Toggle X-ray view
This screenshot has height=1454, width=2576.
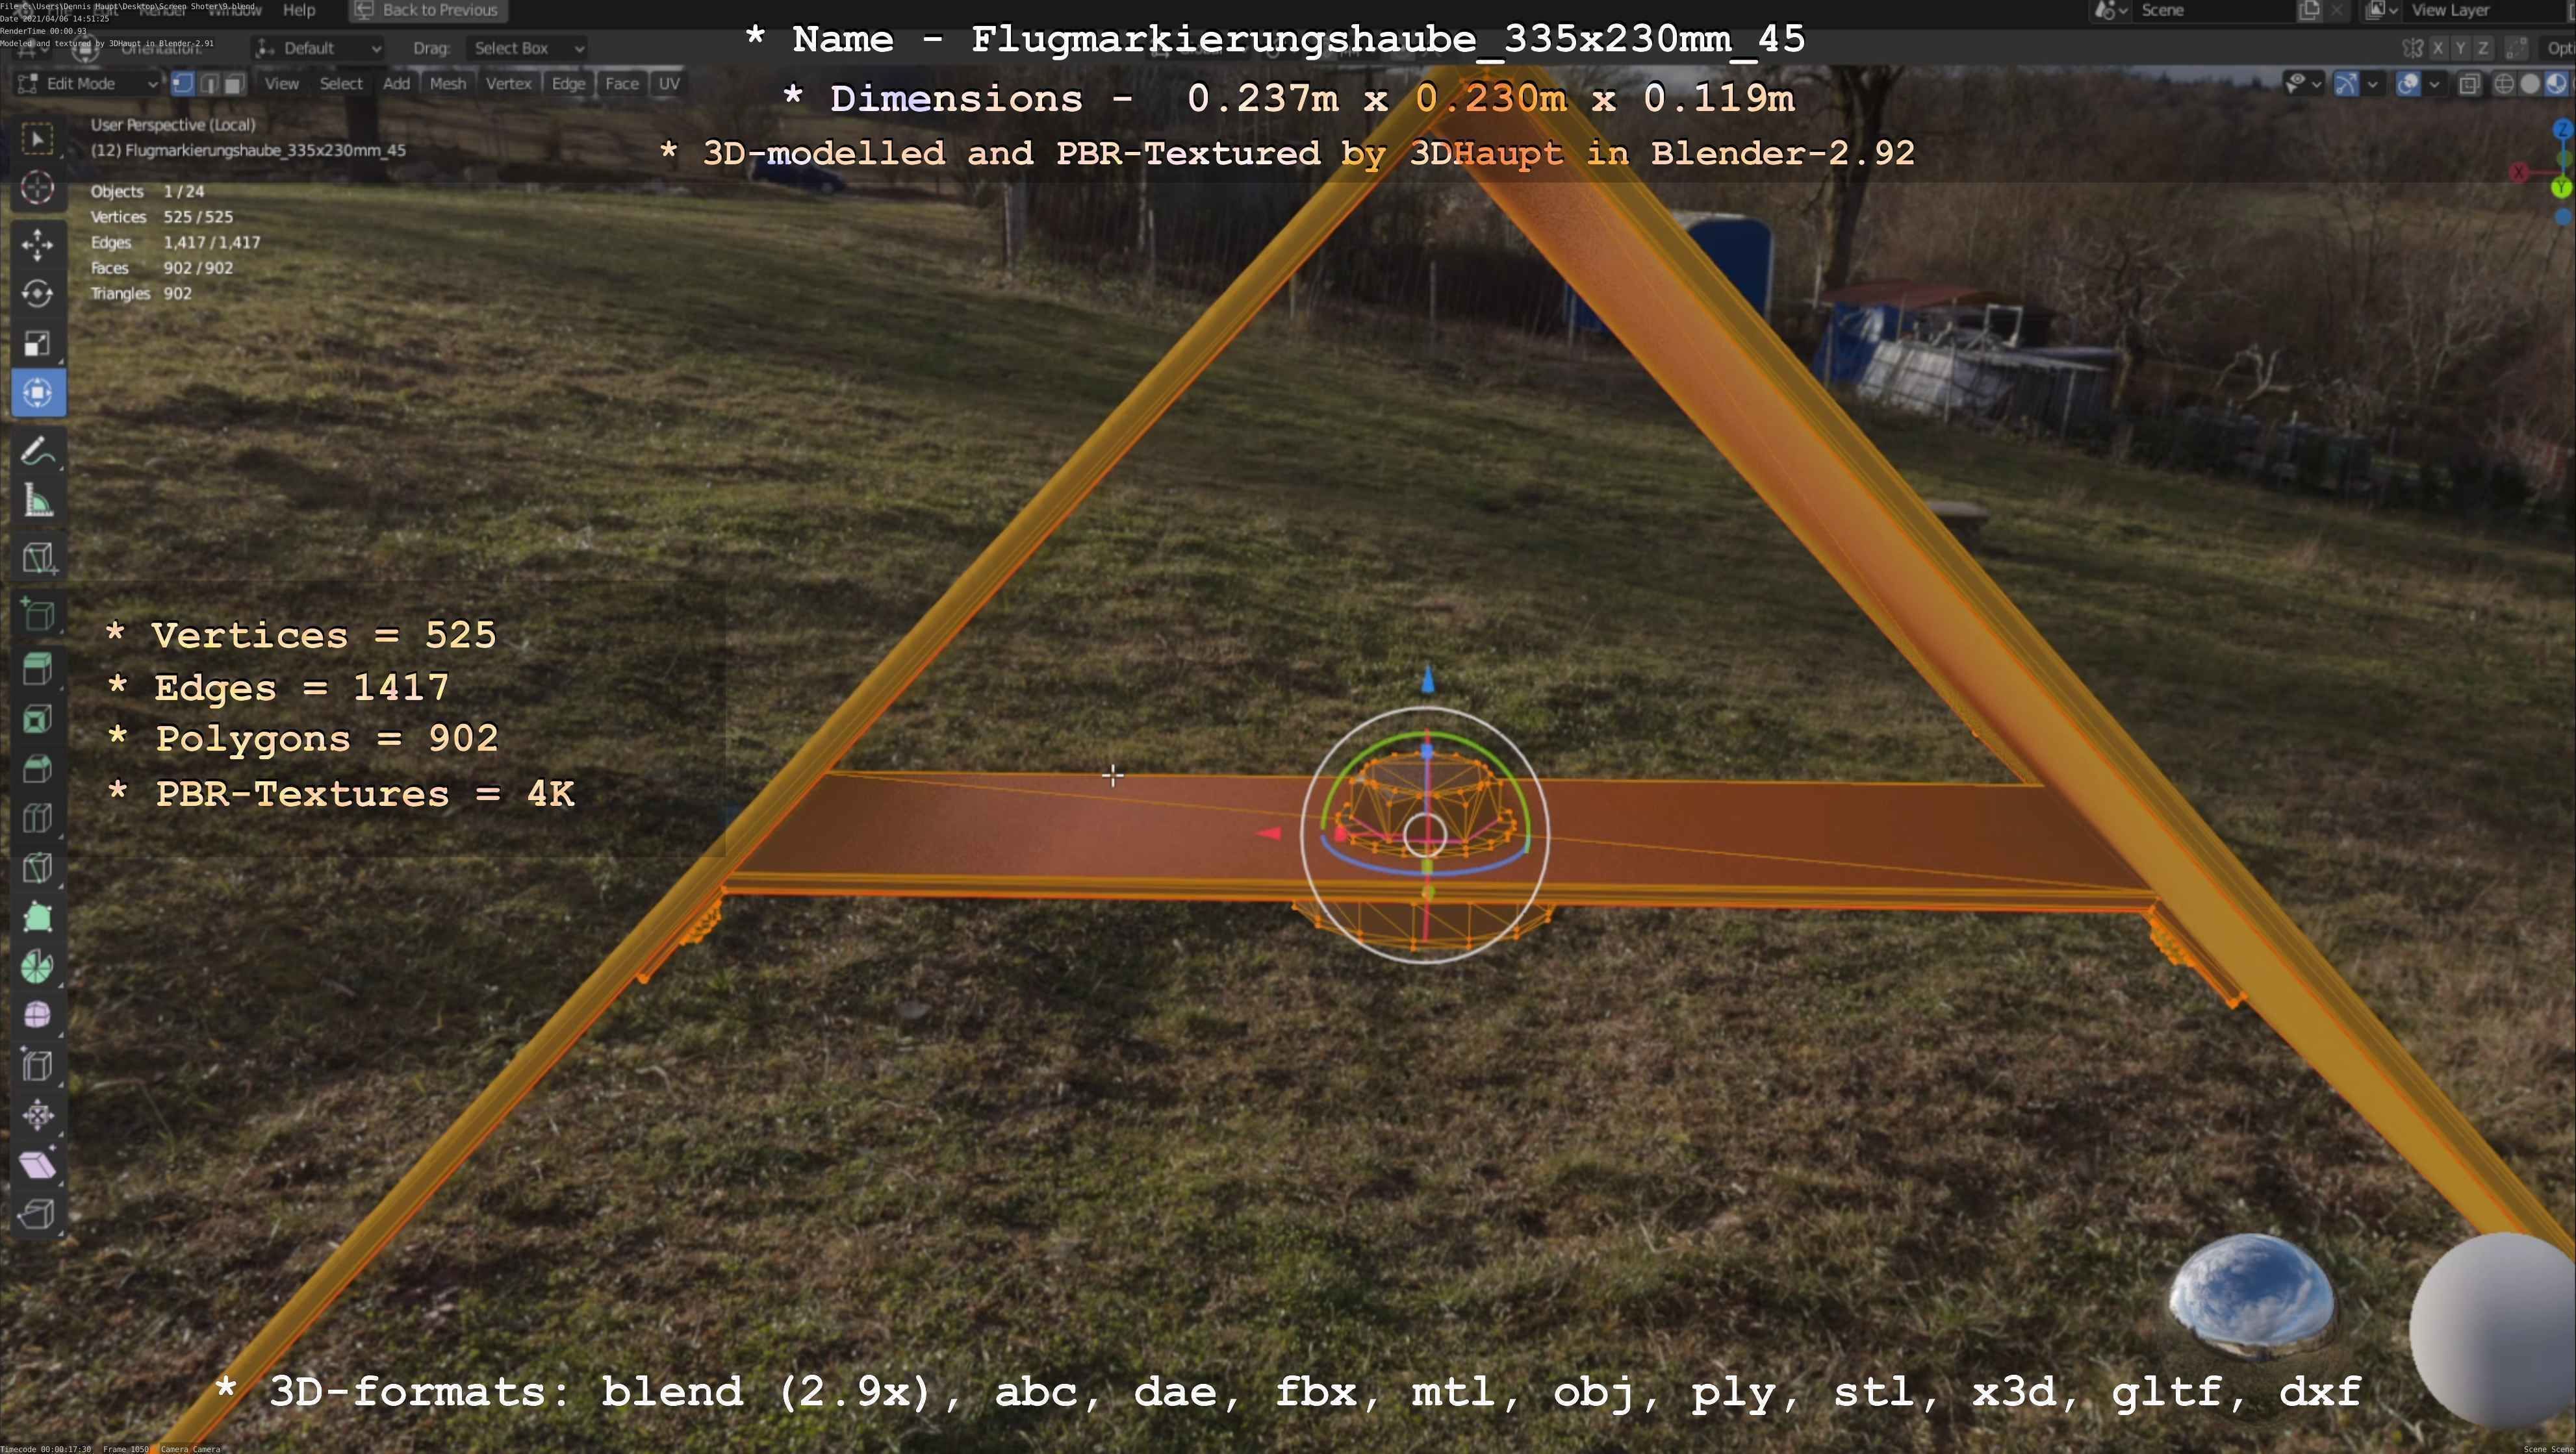[x=2469, y=84]
